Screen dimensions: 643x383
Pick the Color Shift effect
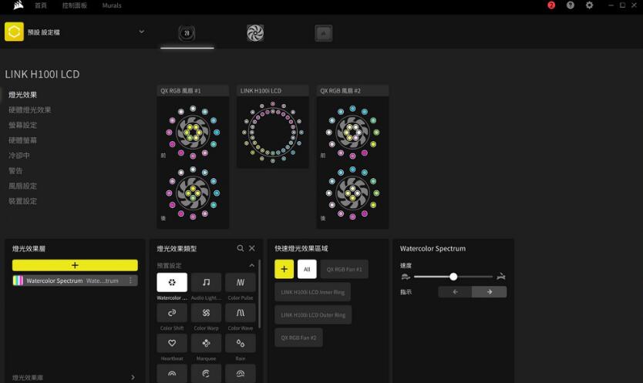[x=172, y=312]
